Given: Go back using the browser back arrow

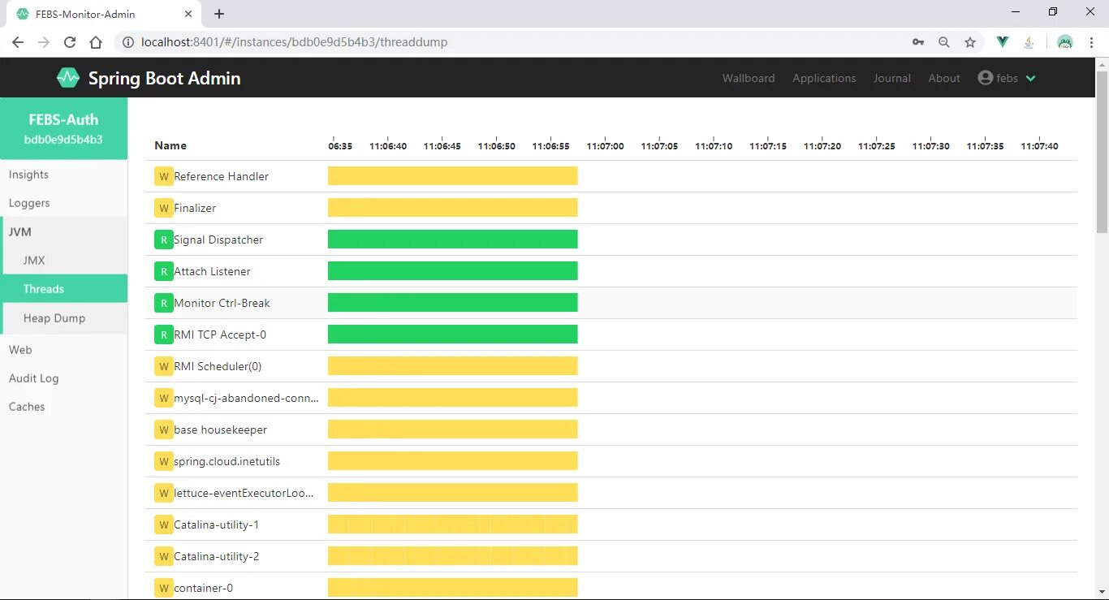Looking at the screenshot, I should (x=18, y=42).
